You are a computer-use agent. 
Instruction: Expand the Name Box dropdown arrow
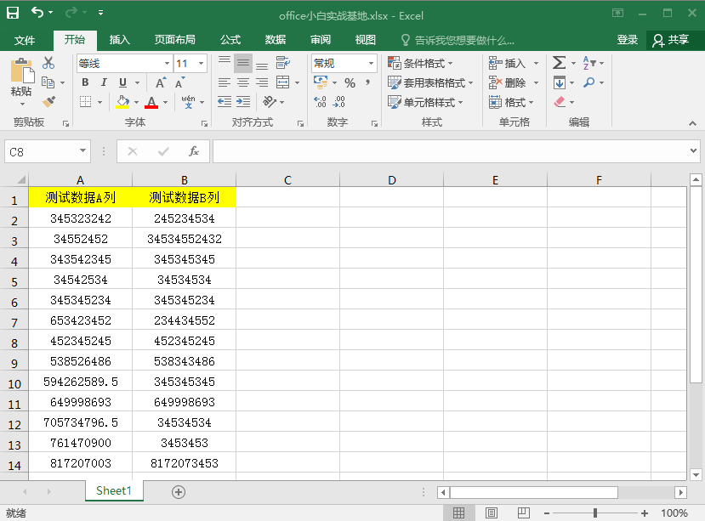coord(82,150)
